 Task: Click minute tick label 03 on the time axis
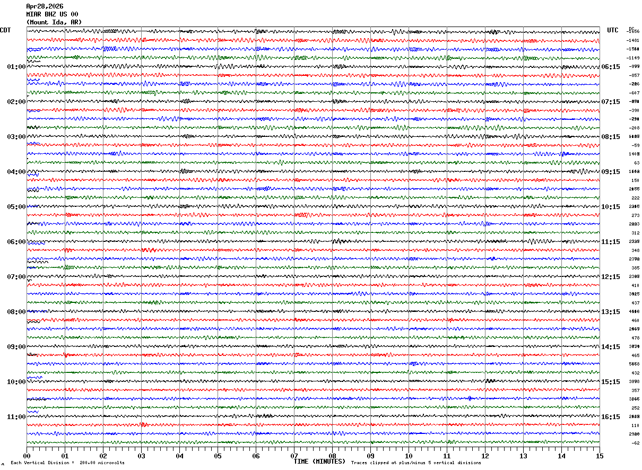(x=141, y=456)
